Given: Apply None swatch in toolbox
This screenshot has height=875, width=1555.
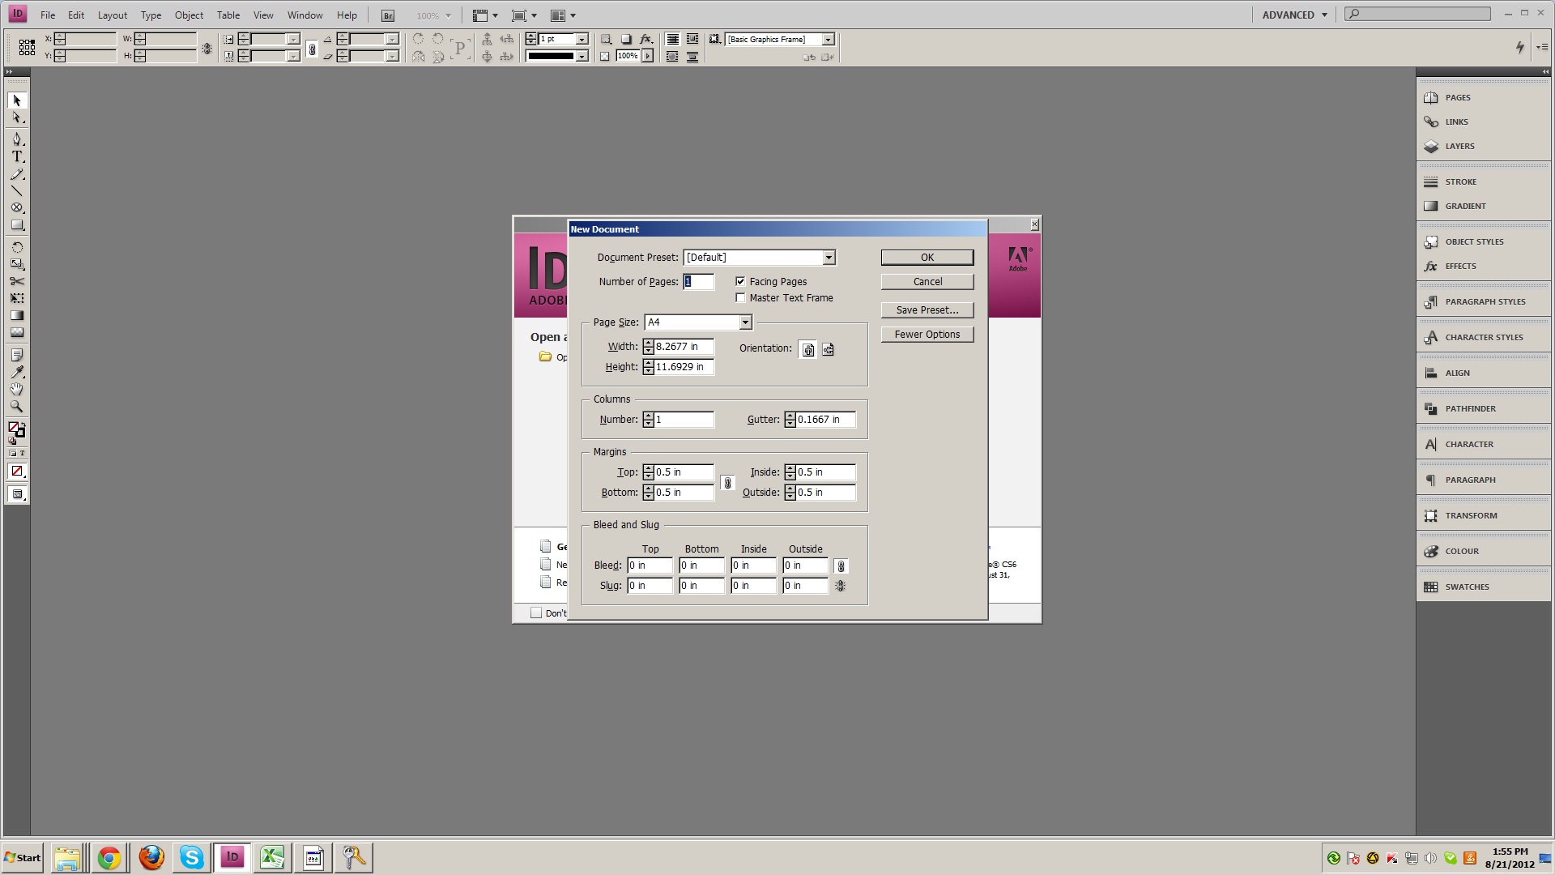Looking at the screenshot, I should [x=17, y=472].
